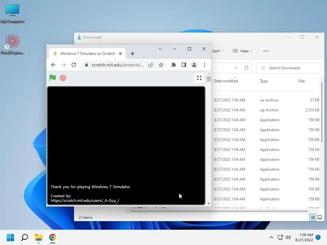Viewport: 327px width, 245px height.
Task: Click the Downloads window title
Action: (92, 37)
